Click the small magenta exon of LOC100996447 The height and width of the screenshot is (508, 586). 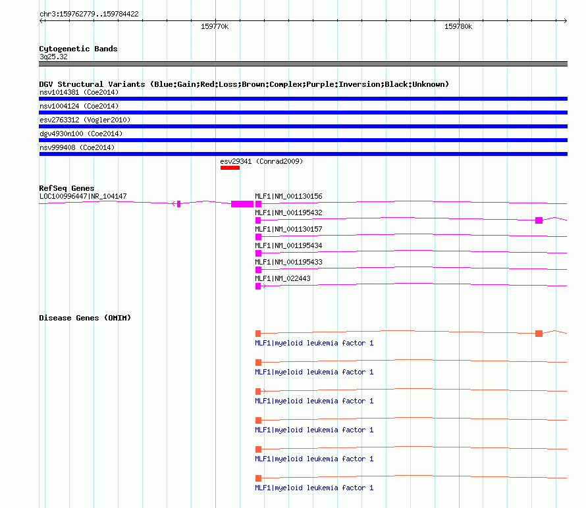(x=178, y=204)
